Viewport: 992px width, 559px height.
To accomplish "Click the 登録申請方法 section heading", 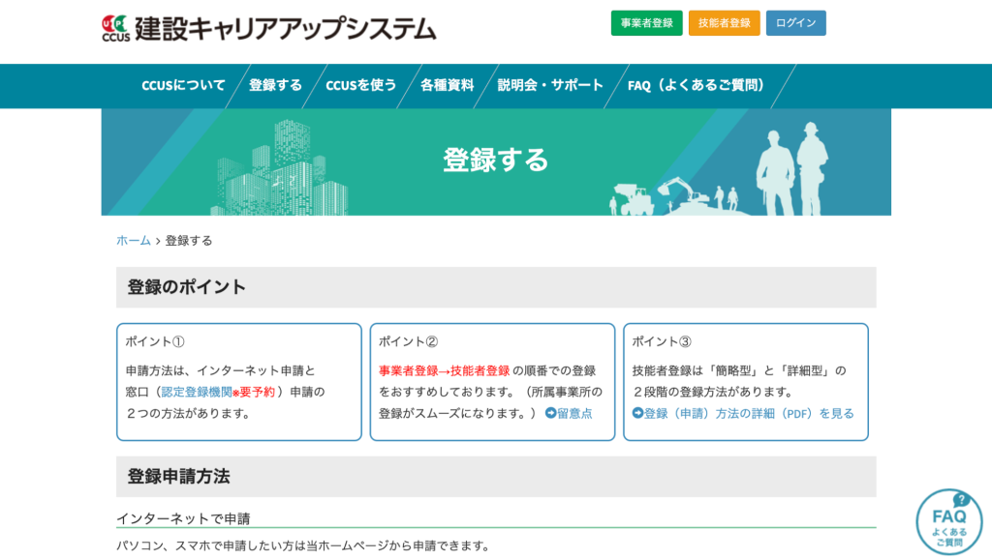I will click(178, 477).
